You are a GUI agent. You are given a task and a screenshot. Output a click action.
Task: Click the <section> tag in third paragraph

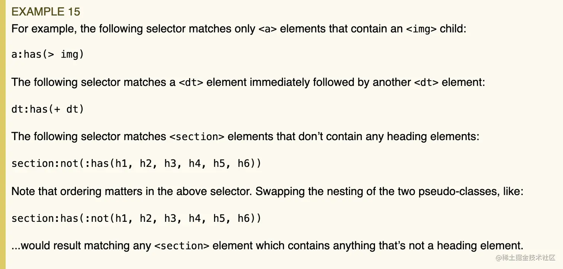point(197,137)
